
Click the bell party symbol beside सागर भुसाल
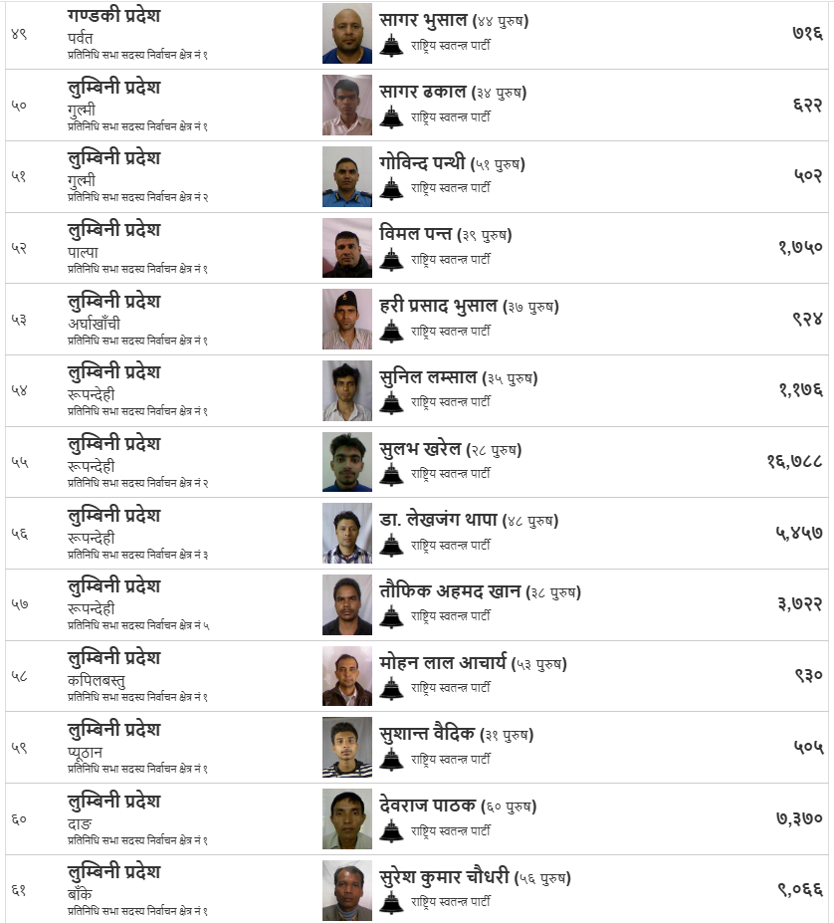coord(391,46)
